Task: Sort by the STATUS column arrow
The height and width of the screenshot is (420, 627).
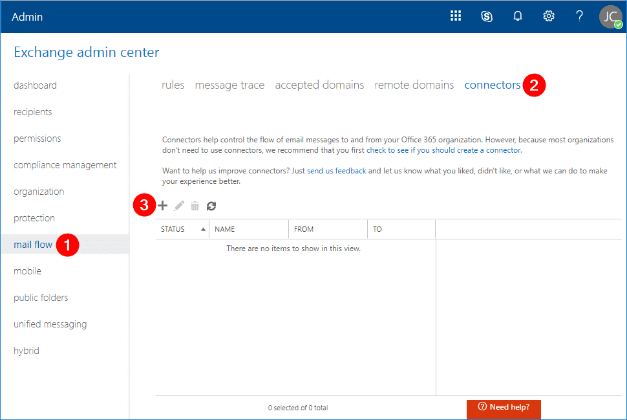Action: coord(203,230)
